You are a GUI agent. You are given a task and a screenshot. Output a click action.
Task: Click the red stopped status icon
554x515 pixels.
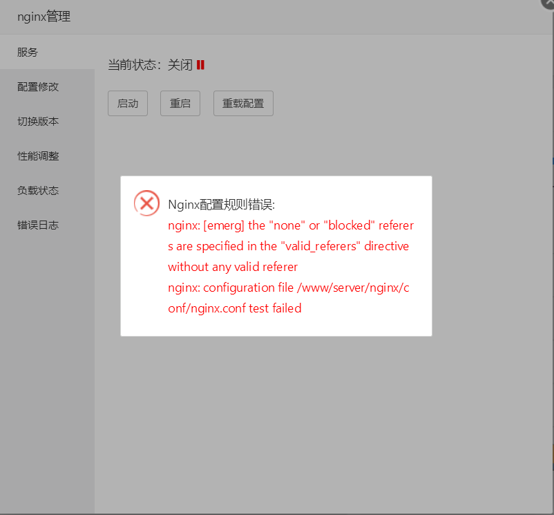[200, 65]
